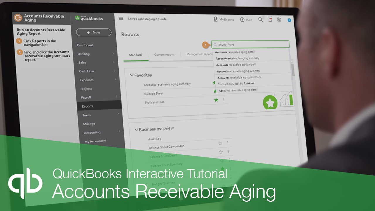Collapse the Business overview section

(136, 129)
